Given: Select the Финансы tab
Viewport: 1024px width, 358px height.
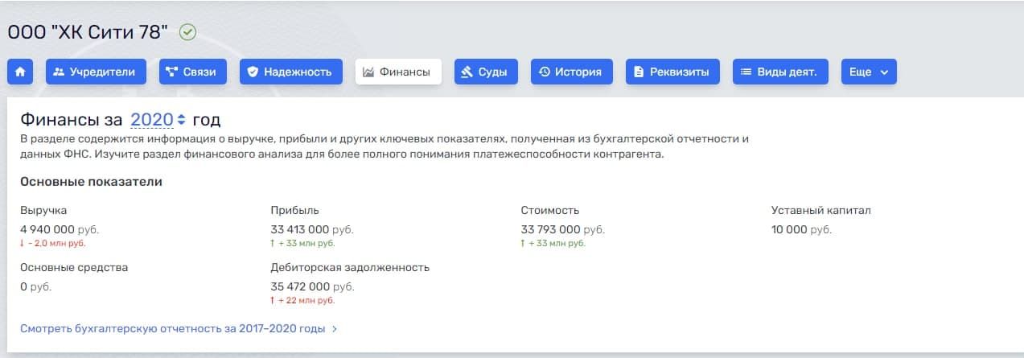Looking at the screenshot, I should (x=398, y=72).
